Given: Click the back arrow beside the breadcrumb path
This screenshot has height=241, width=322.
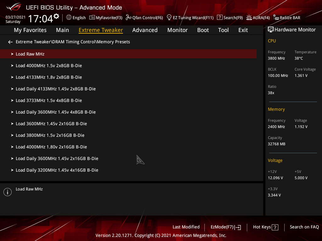Looking at the screenshot, I should 10,42.
